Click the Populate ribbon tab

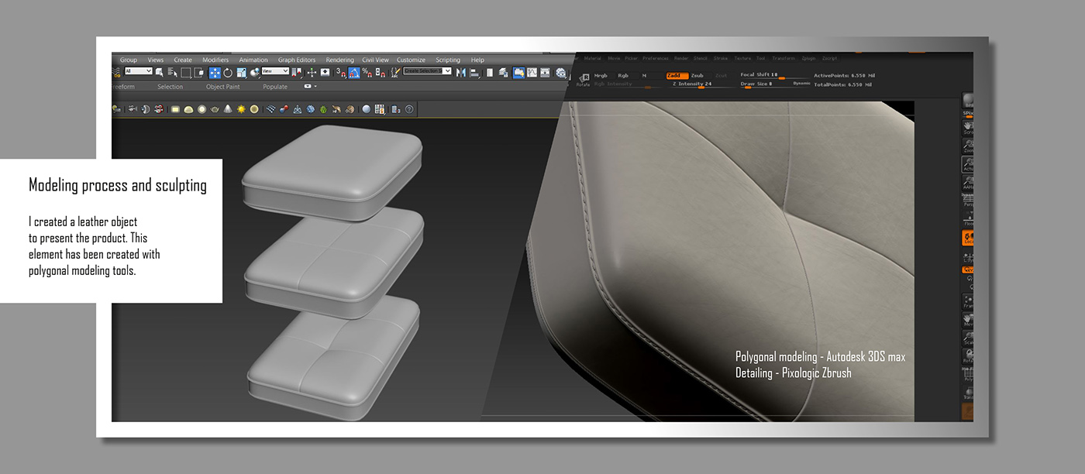[x=275, y=87]
